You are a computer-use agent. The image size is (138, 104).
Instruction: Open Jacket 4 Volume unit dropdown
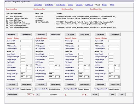tap(117, 65)
